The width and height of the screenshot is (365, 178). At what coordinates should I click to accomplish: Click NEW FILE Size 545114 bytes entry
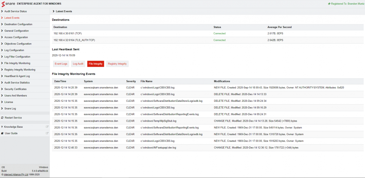[258, 128]
